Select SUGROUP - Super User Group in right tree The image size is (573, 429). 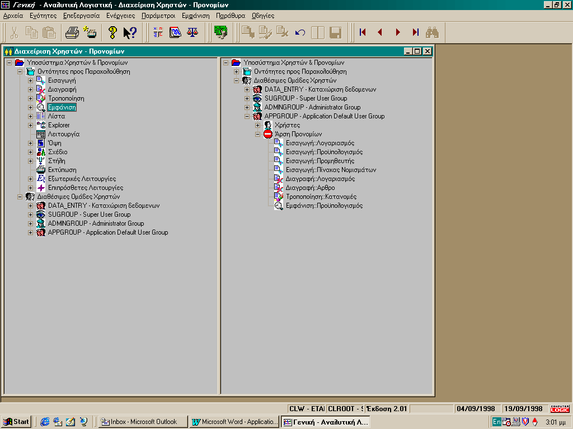pyautogui.click(x=306, y=98)
